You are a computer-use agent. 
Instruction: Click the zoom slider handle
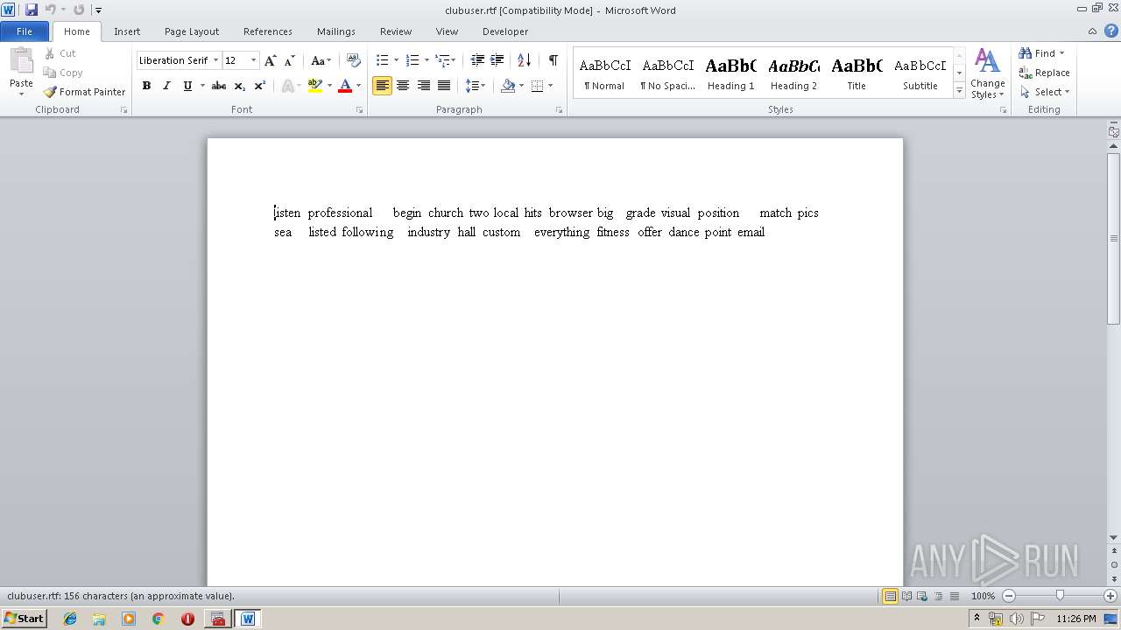pos(1060,596)
